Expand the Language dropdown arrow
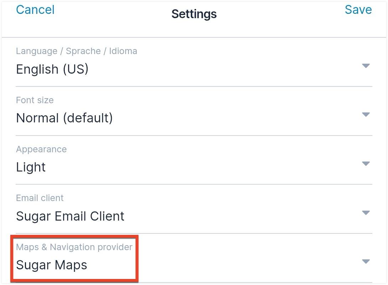The image size is (388, 285). pos(366,66)
